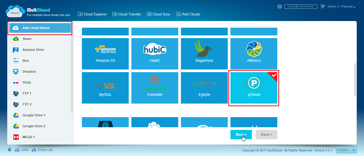Click the MultCloud cloud logo
Image resolution: width=364 pixels, height=156 pixels.
pyautogui.click(x=16, y=11)
